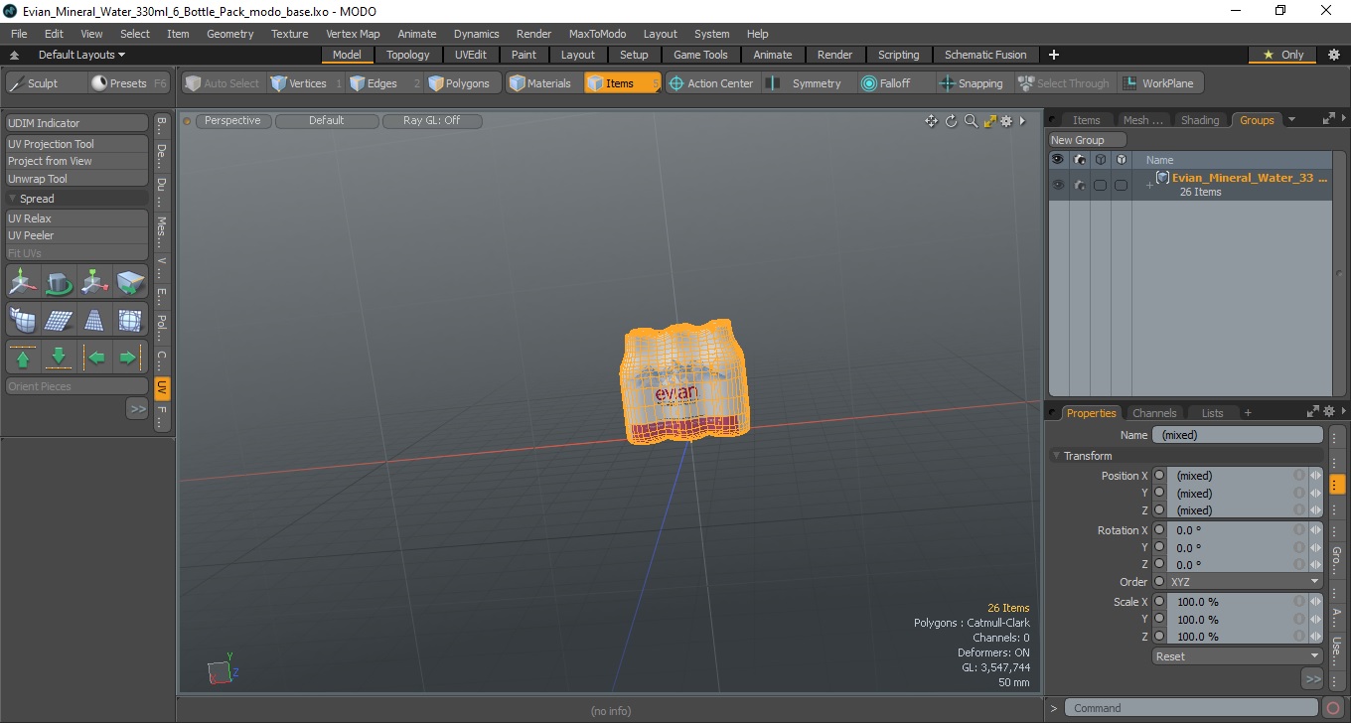This screenshot has height=723, width=1351.
Task: Toggle second box checkbox in Evian row
Action: tap(1121, 185)
